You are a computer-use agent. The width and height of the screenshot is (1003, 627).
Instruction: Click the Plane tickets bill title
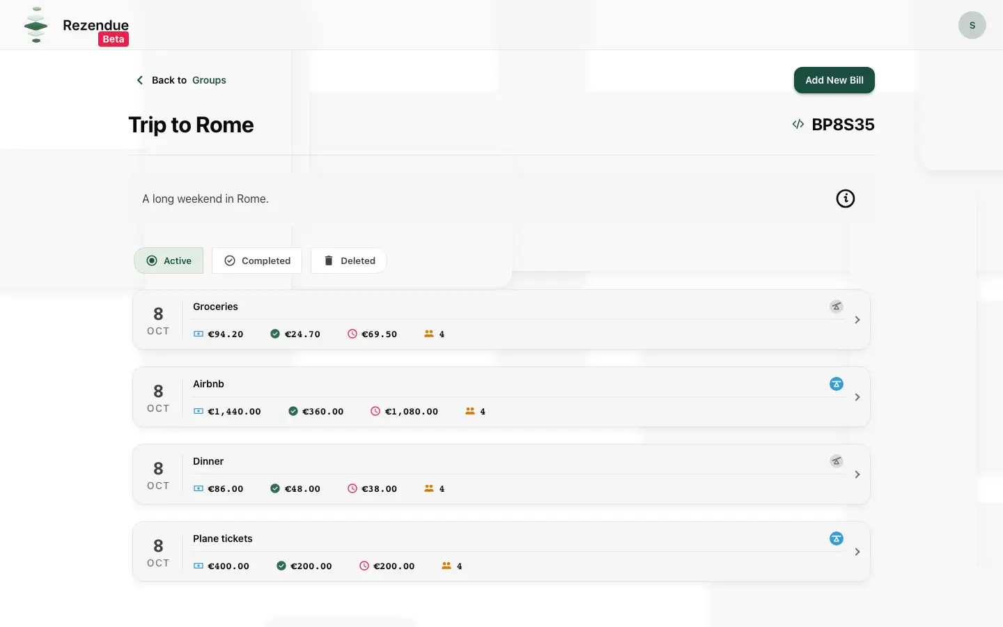click(x=223, y=539)
